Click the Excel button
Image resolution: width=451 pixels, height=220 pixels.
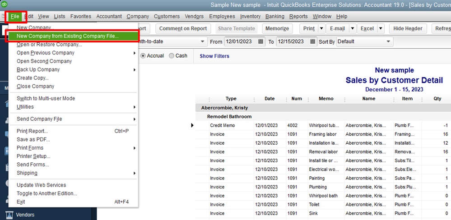tap(367, 28)
